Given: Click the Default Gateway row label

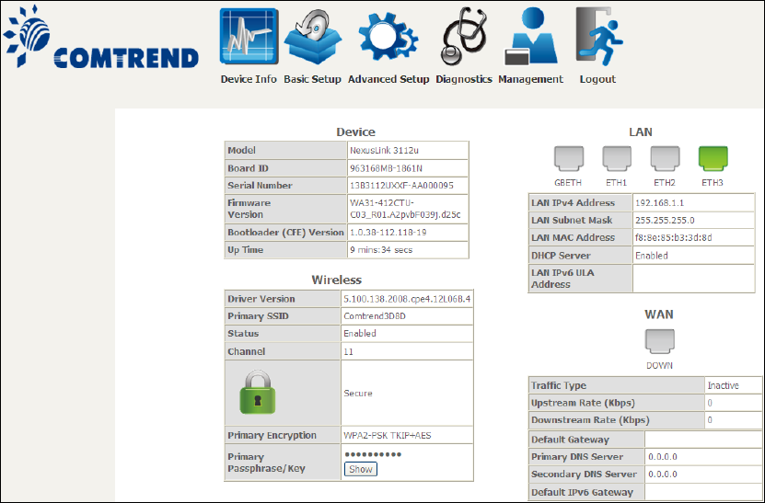Looking at the screenshot, I should pos(570,440).
